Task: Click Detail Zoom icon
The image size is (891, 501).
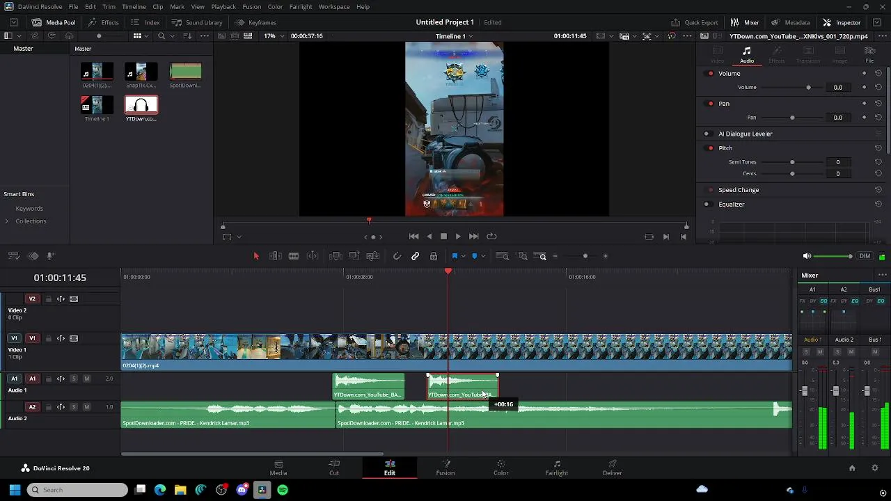Action: (523, 256)
